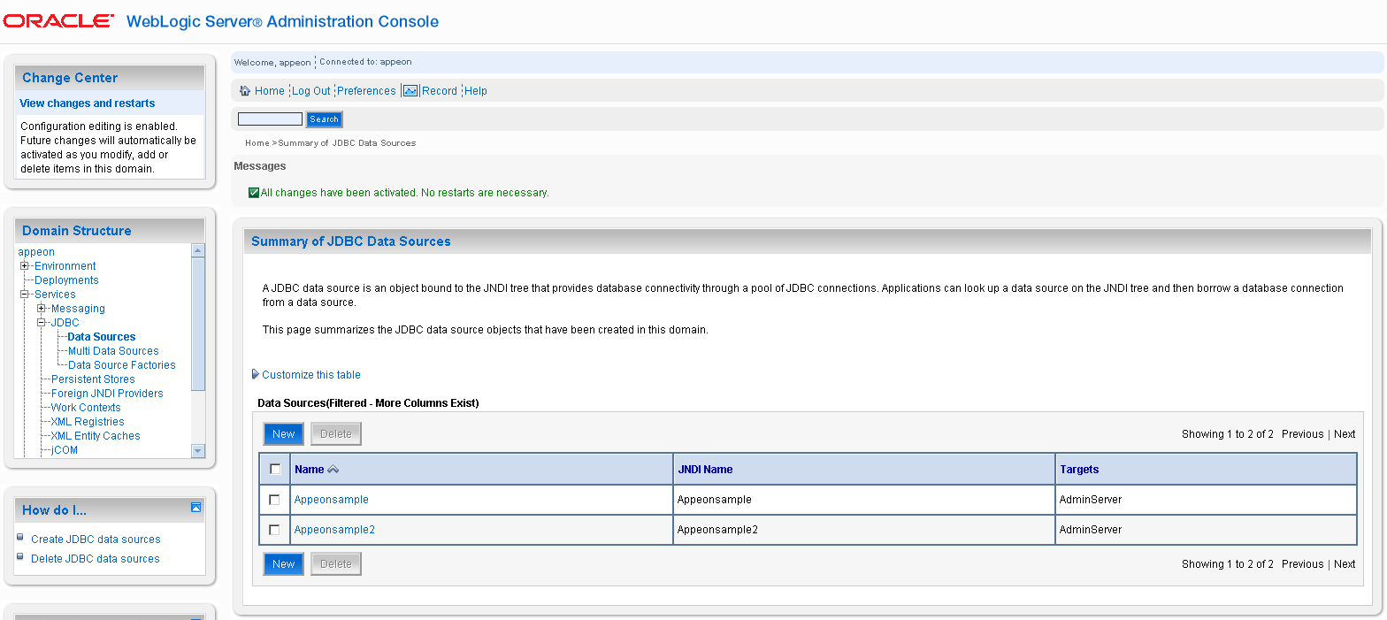Select Data Source Factories tree item
The height and width of the screenshot is (620, 1387).
click(x=121, y=365)
